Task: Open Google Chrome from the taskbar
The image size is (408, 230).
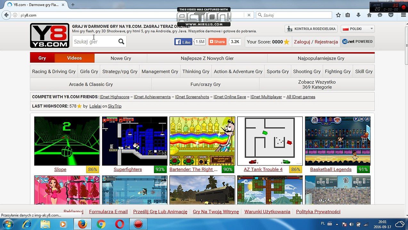Action: 101,224
